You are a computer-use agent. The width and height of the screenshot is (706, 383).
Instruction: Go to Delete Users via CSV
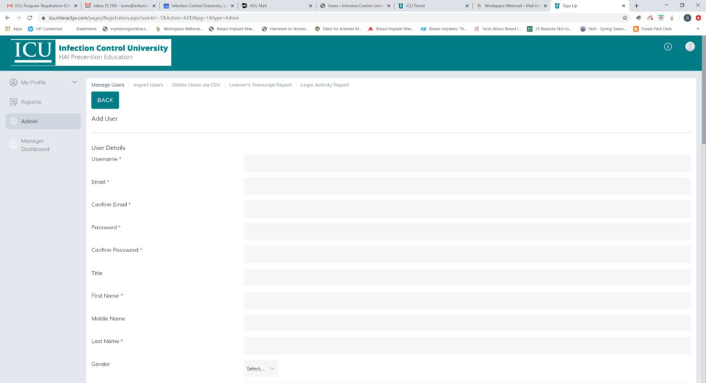coord(196,85)
